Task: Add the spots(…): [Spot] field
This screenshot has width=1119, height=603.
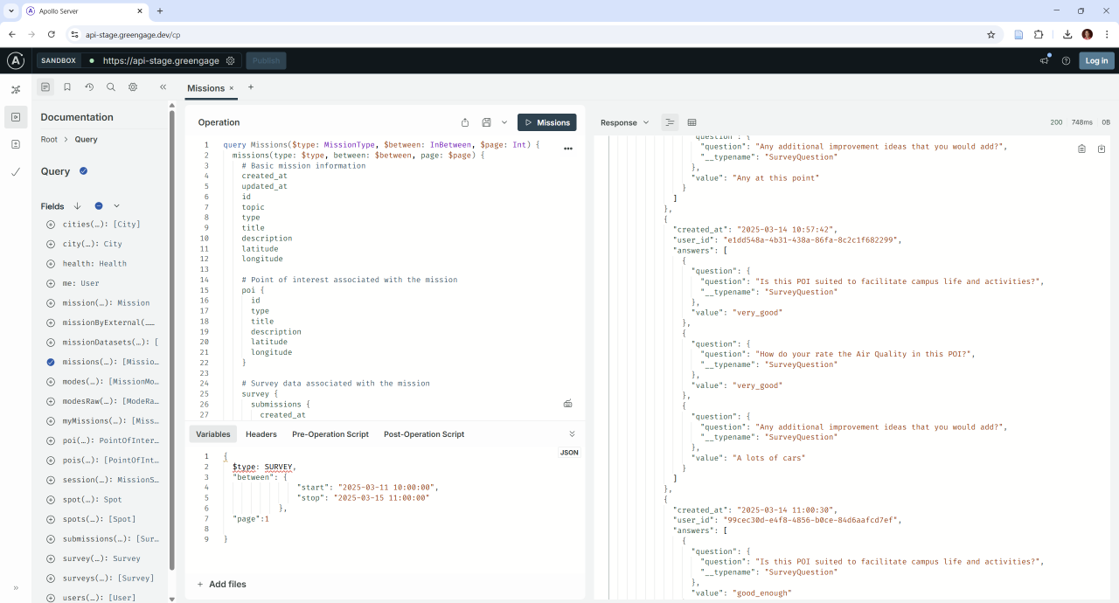Action: (50, 519)
